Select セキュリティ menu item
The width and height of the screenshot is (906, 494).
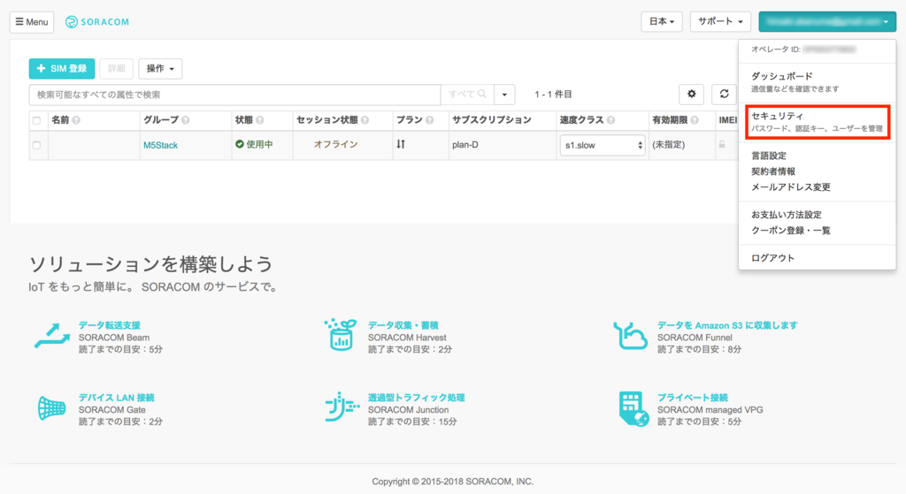tap(817, 122)
